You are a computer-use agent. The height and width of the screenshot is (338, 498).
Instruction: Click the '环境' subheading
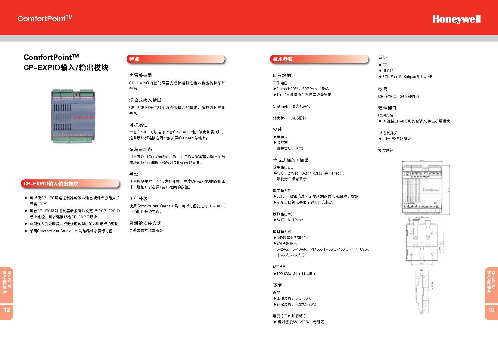[277, 285]
